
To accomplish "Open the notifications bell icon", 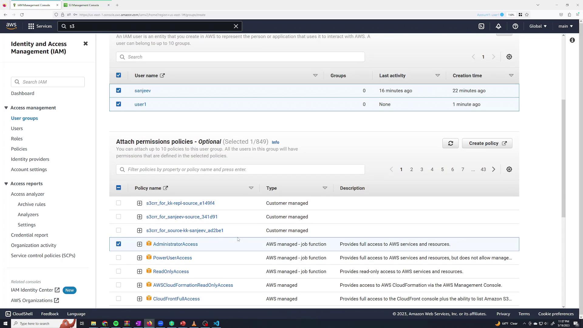I will tap(498, 26).
